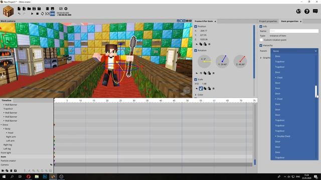The height and width of the screenshot is (180, 321).
Task: Close the Parent dropdown showing None
Action: click(294, 51)
